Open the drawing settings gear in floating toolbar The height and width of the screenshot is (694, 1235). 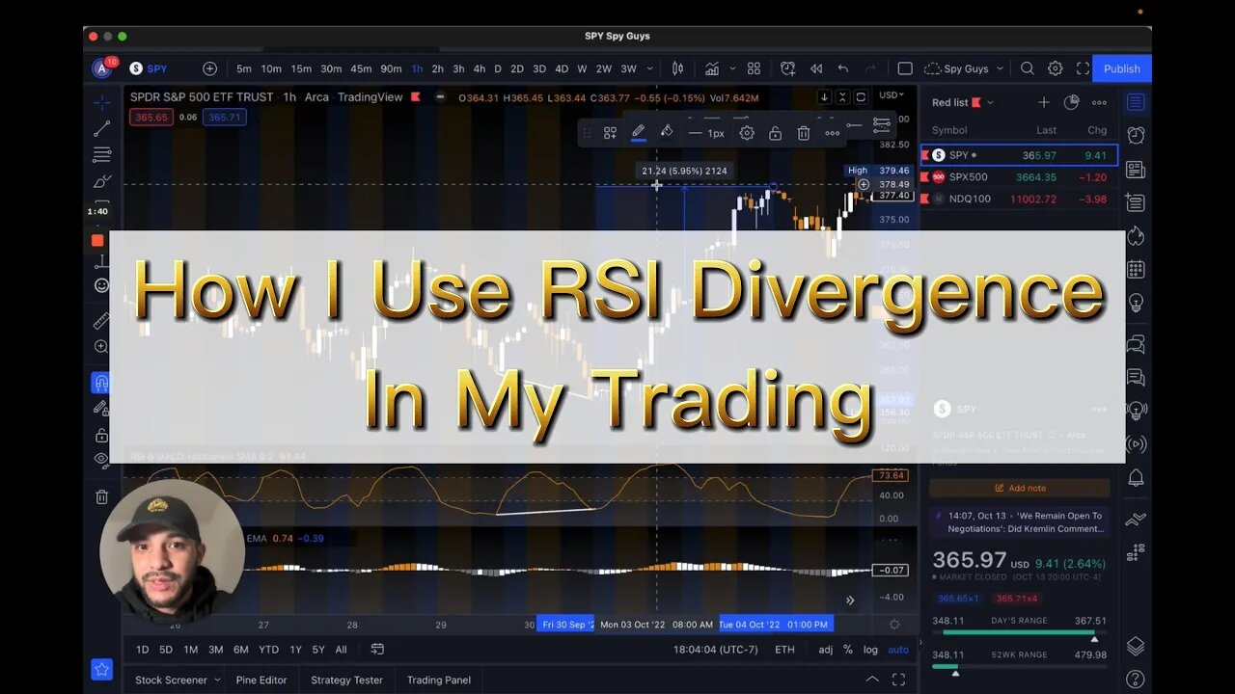747,133
